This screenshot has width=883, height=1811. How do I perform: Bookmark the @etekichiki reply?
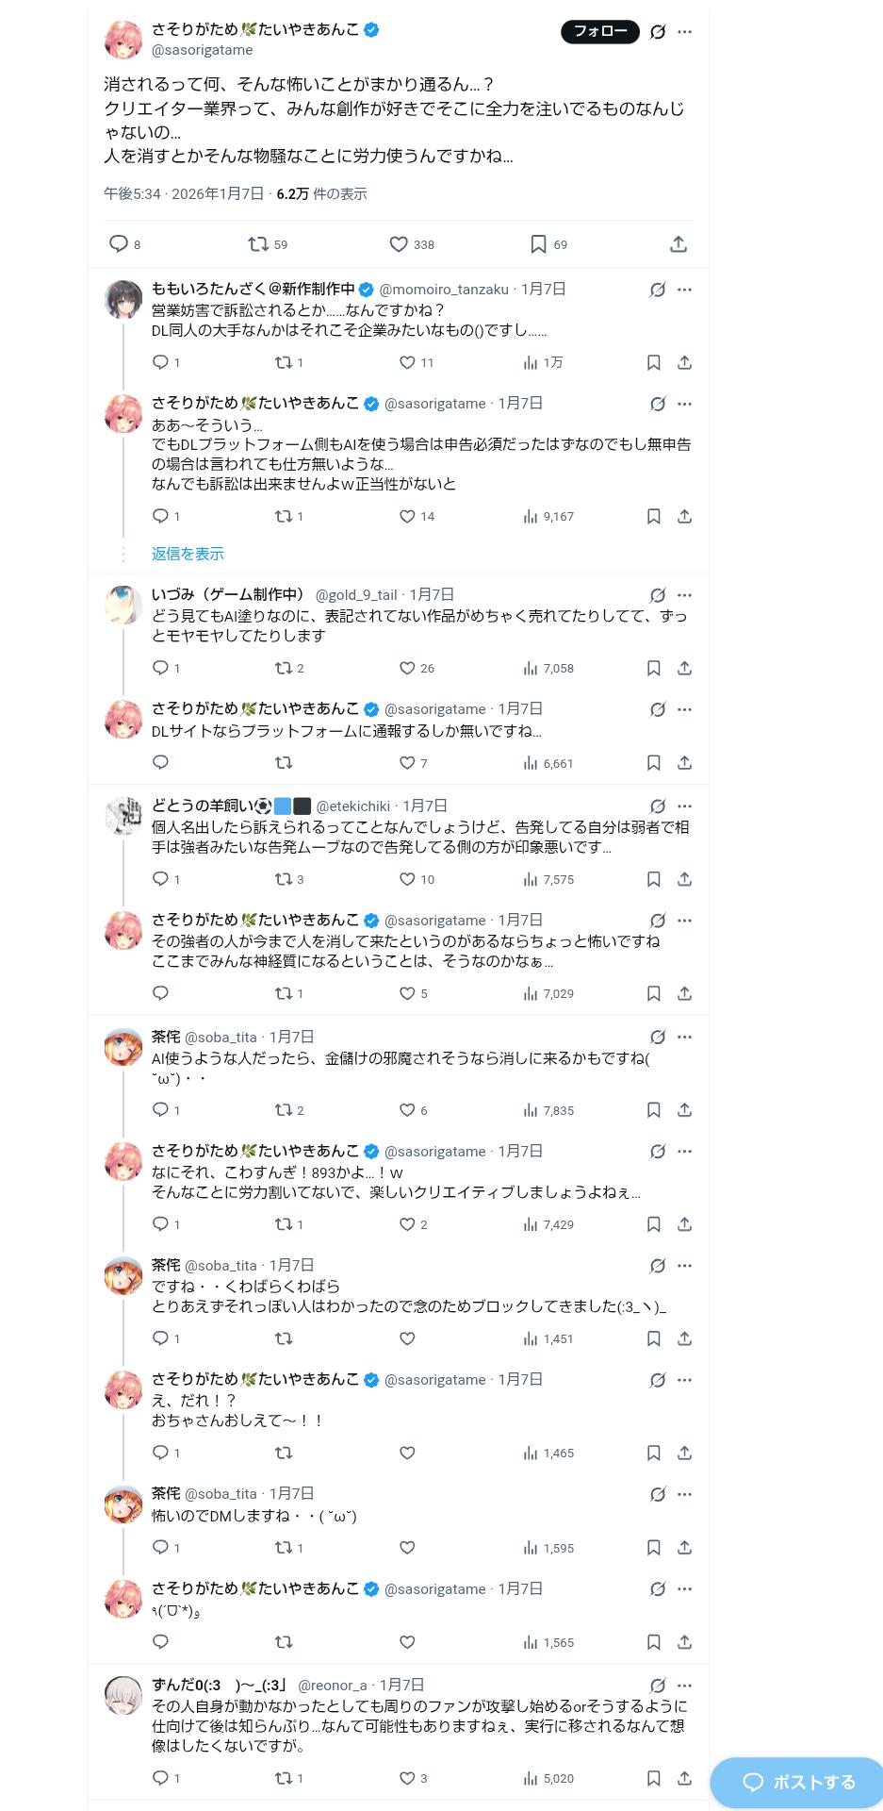pos(653,879)
